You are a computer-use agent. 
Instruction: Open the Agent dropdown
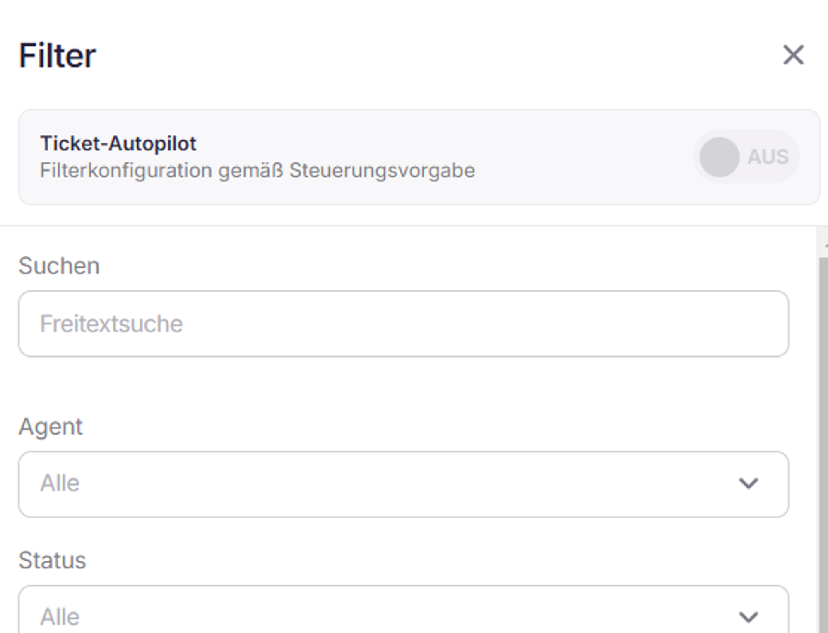tap(404, 484)
